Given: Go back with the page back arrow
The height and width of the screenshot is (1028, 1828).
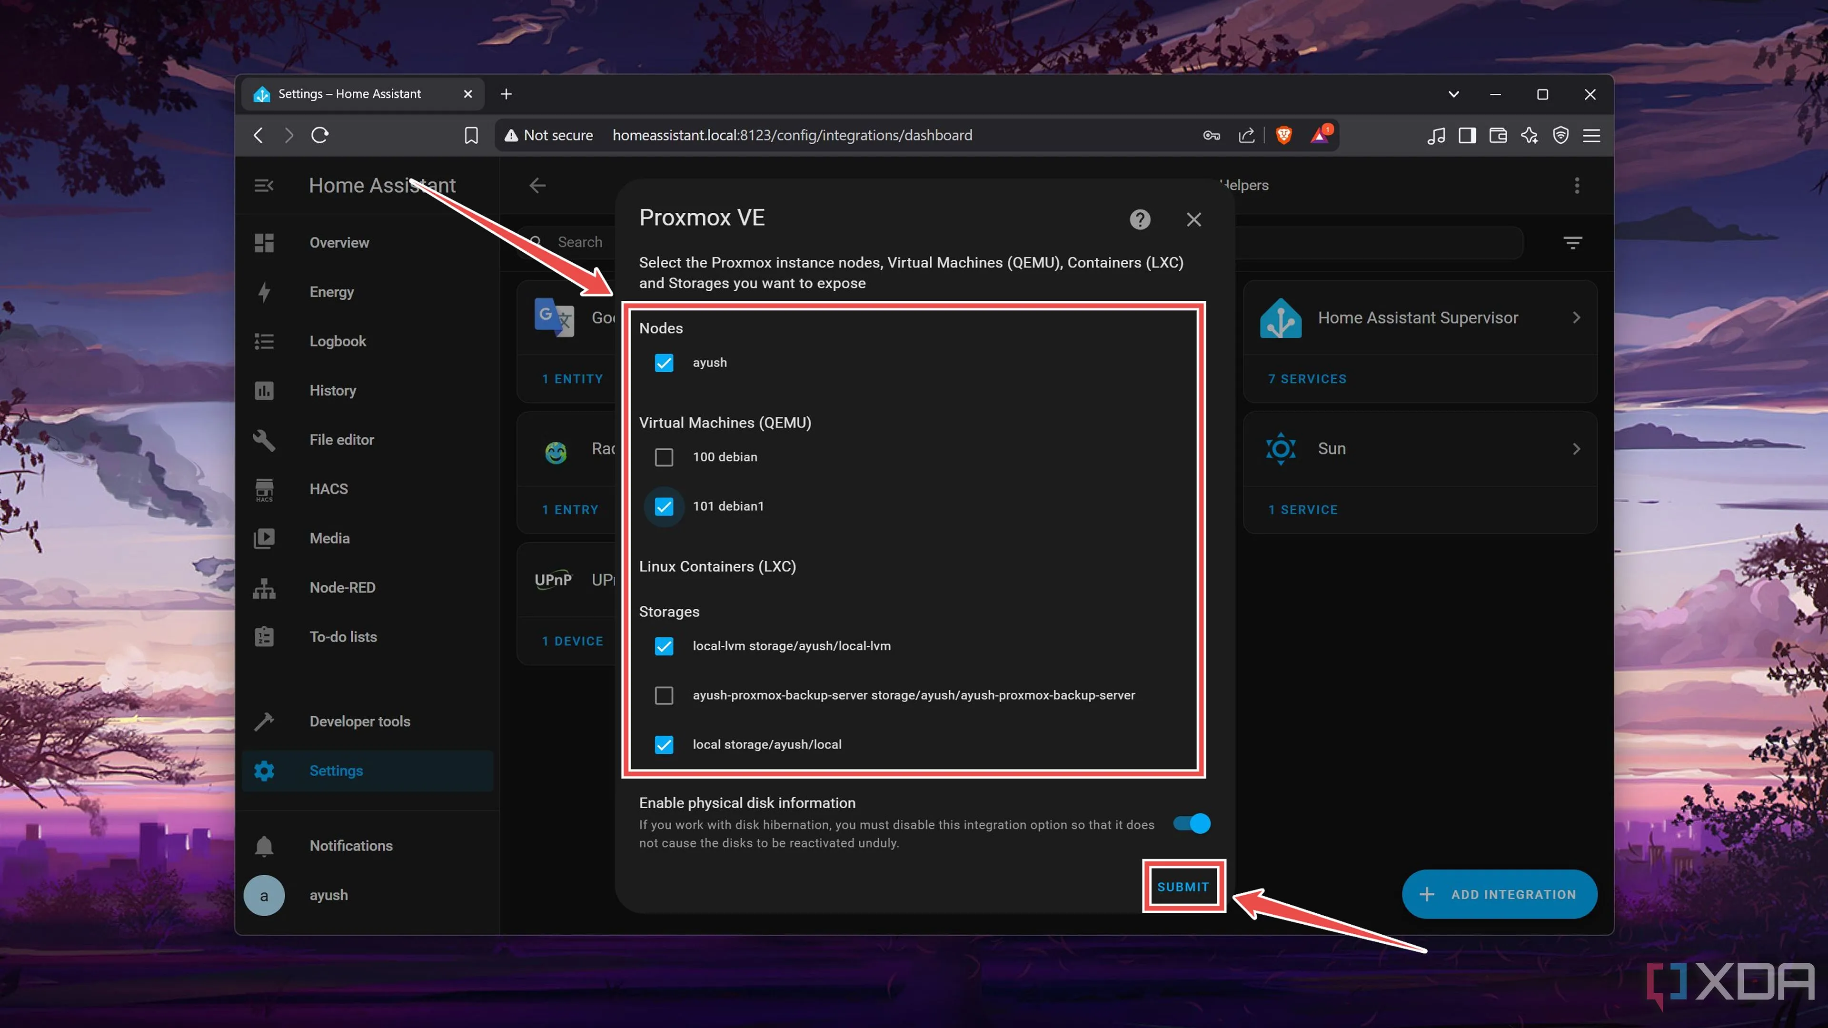Looking at the screenshot, I should [x=537, y=185].
